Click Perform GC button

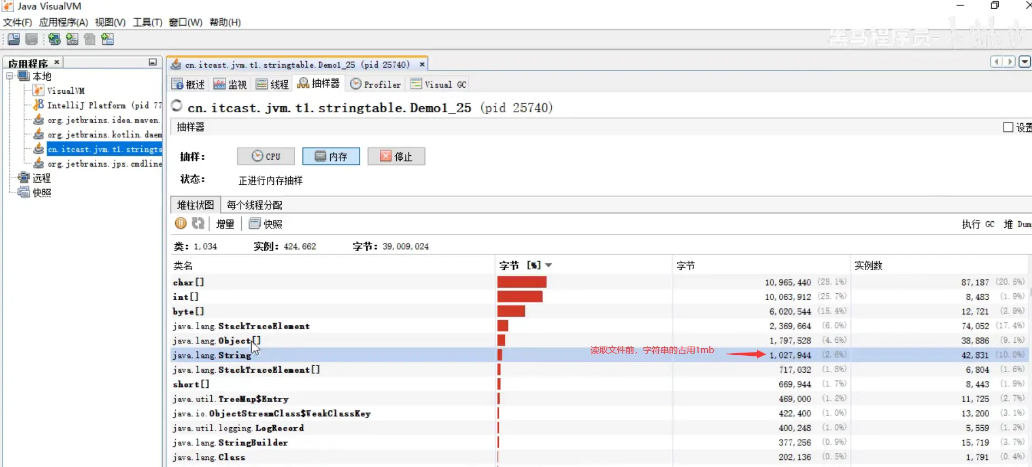pos(978,224)
